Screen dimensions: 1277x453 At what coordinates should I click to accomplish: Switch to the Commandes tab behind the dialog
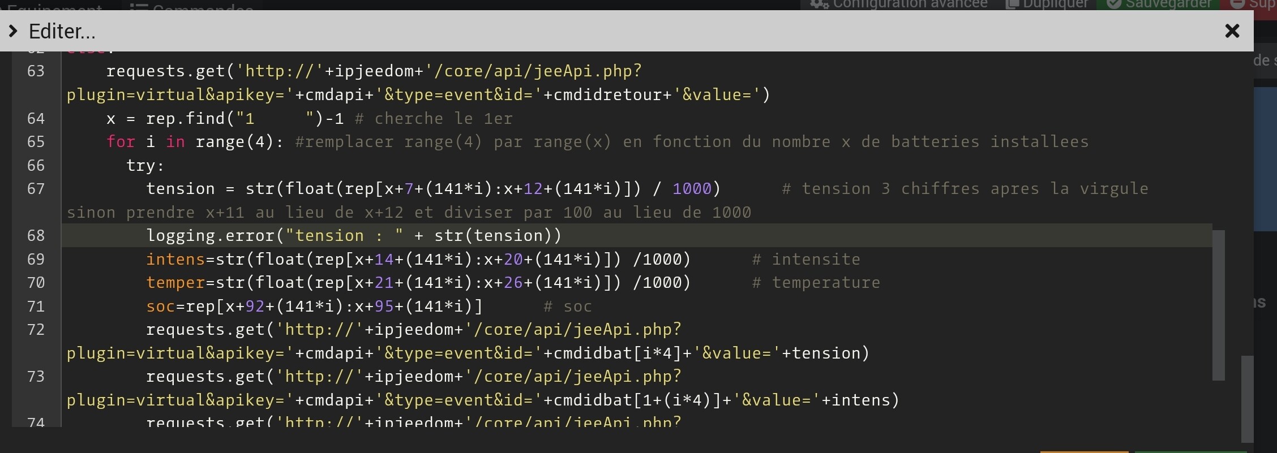[x=191, y=7]
